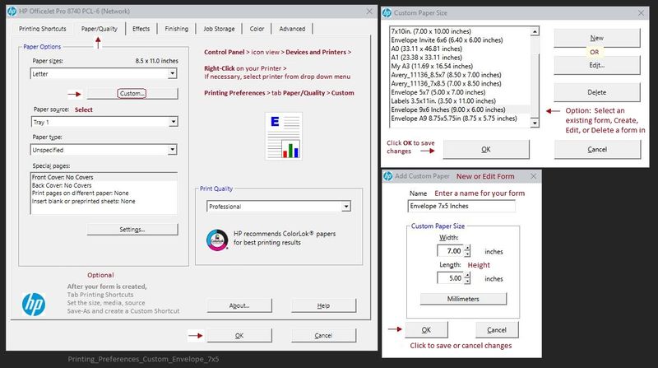Viewport: 658px width, 368px height.
Task: Select Envelope 5x7 form
Action: click(460, 92)
